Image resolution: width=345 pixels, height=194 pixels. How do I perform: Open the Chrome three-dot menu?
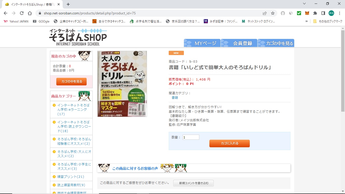(339, 13)
